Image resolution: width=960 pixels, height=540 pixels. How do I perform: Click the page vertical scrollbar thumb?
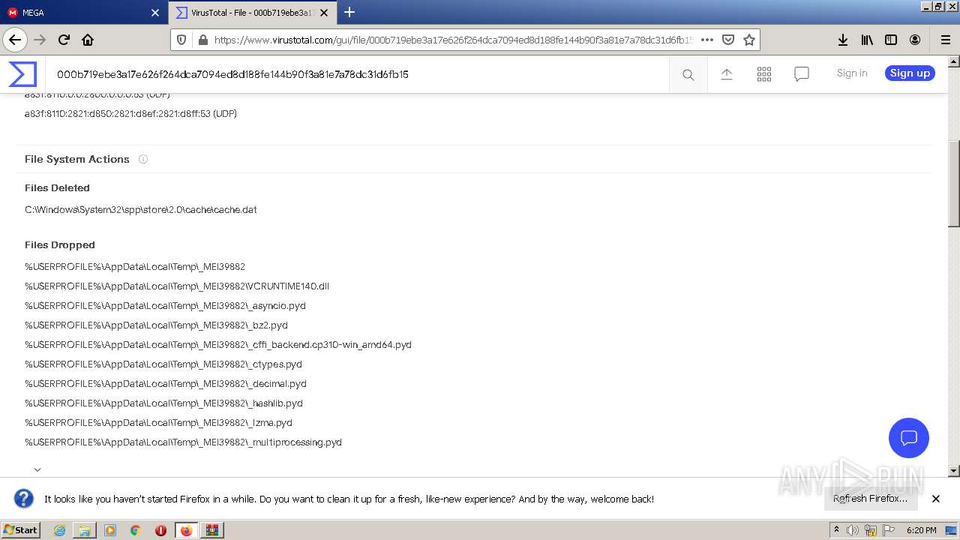click(x=954, y=184)
